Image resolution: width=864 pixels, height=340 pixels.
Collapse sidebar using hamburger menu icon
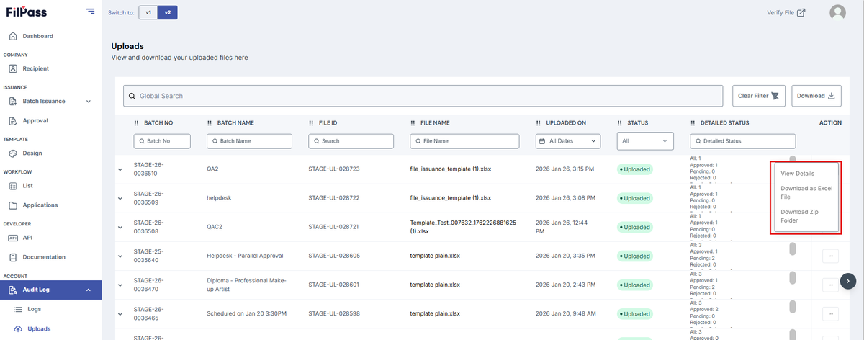click(x=90, y=11)
